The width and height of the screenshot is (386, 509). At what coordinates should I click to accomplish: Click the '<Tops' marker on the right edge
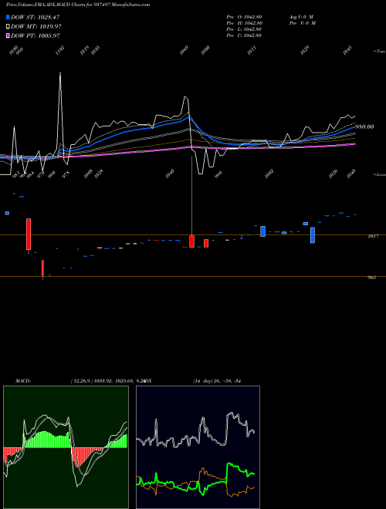coord(380,51)
